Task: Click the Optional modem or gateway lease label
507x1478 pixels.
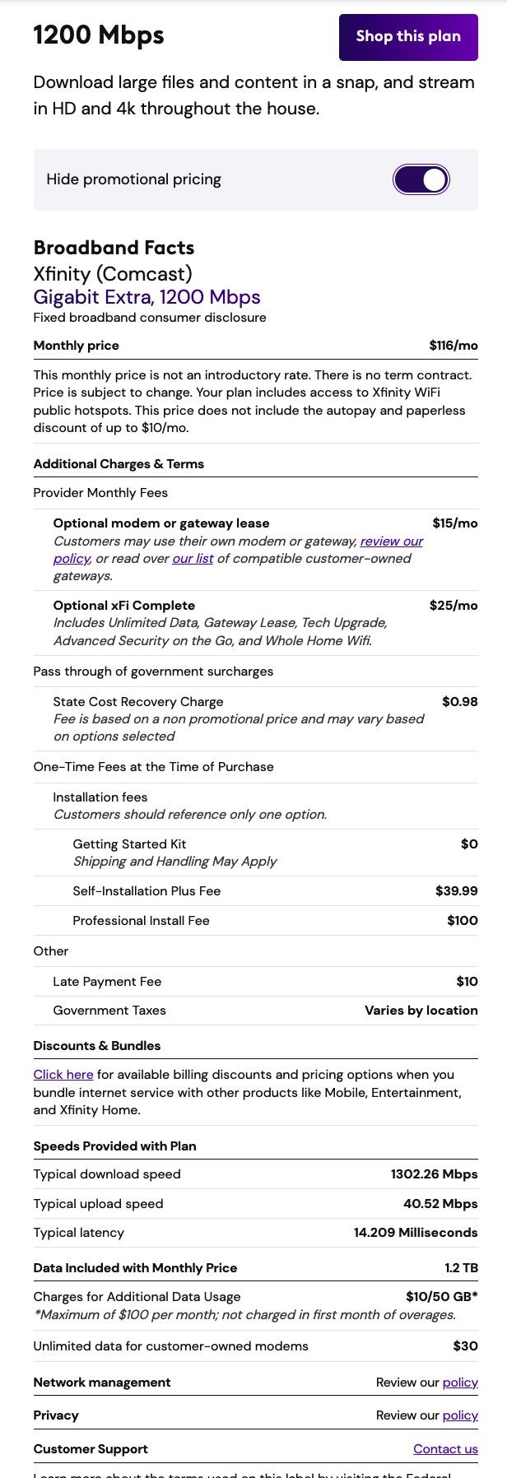Action: coord(161,523)
